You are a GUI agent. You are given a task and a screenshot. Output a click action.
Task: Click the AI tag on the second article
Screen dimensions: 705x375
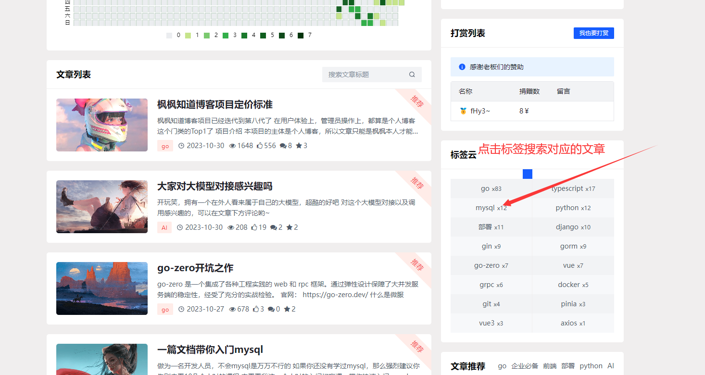click(164, 227)
